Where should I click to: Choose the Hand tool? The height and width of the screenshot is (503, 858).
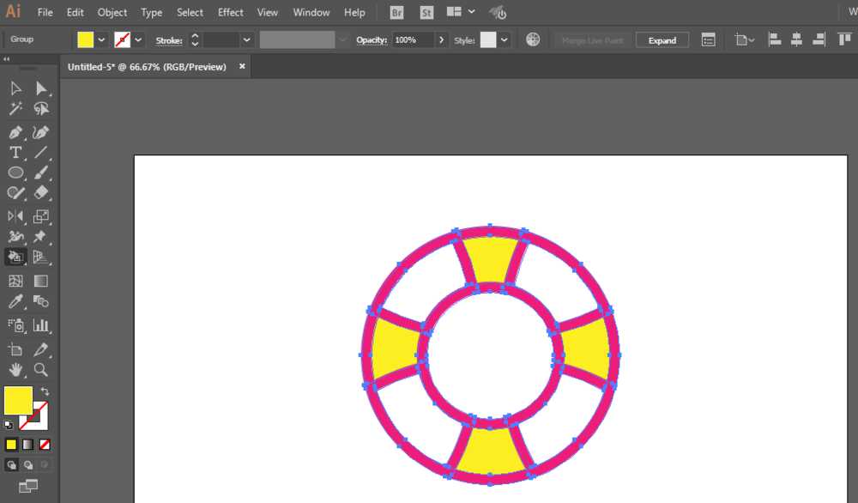coord(15,370)
